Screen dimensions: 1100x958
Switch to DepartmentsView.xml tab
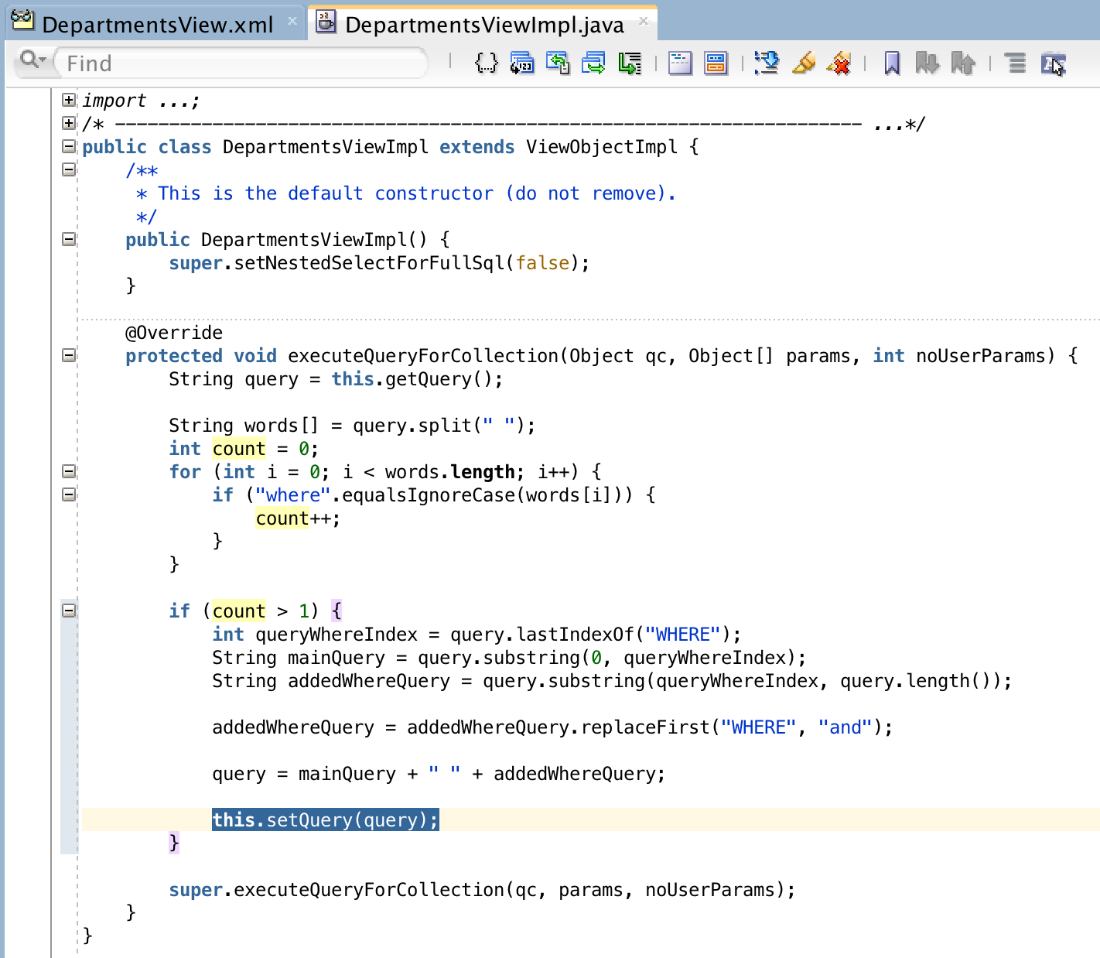[x=157, y=24]
